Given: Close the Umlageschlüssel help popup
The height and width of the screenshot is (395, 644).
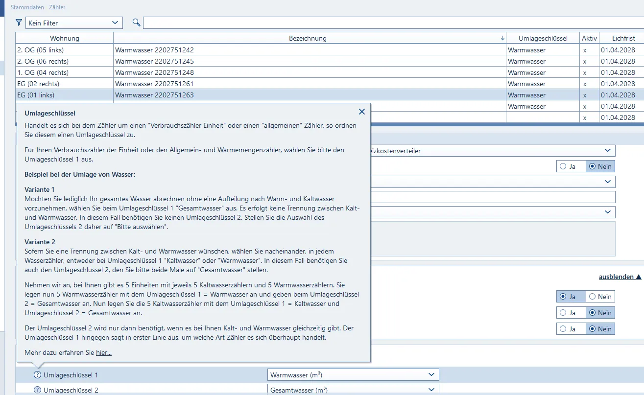Looking at the screenshot, I should point(362,112).
